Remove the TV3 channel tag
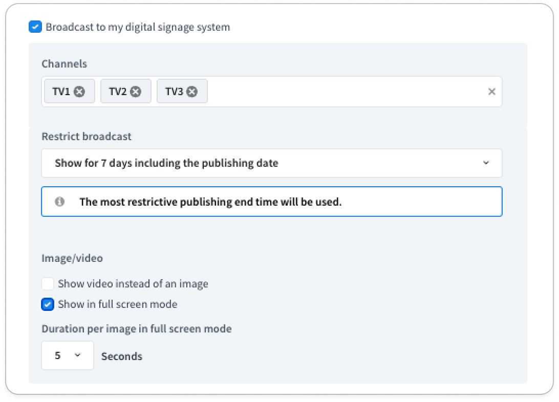The width and height of the screenshot is (559, 402). (x=192, y=92)
